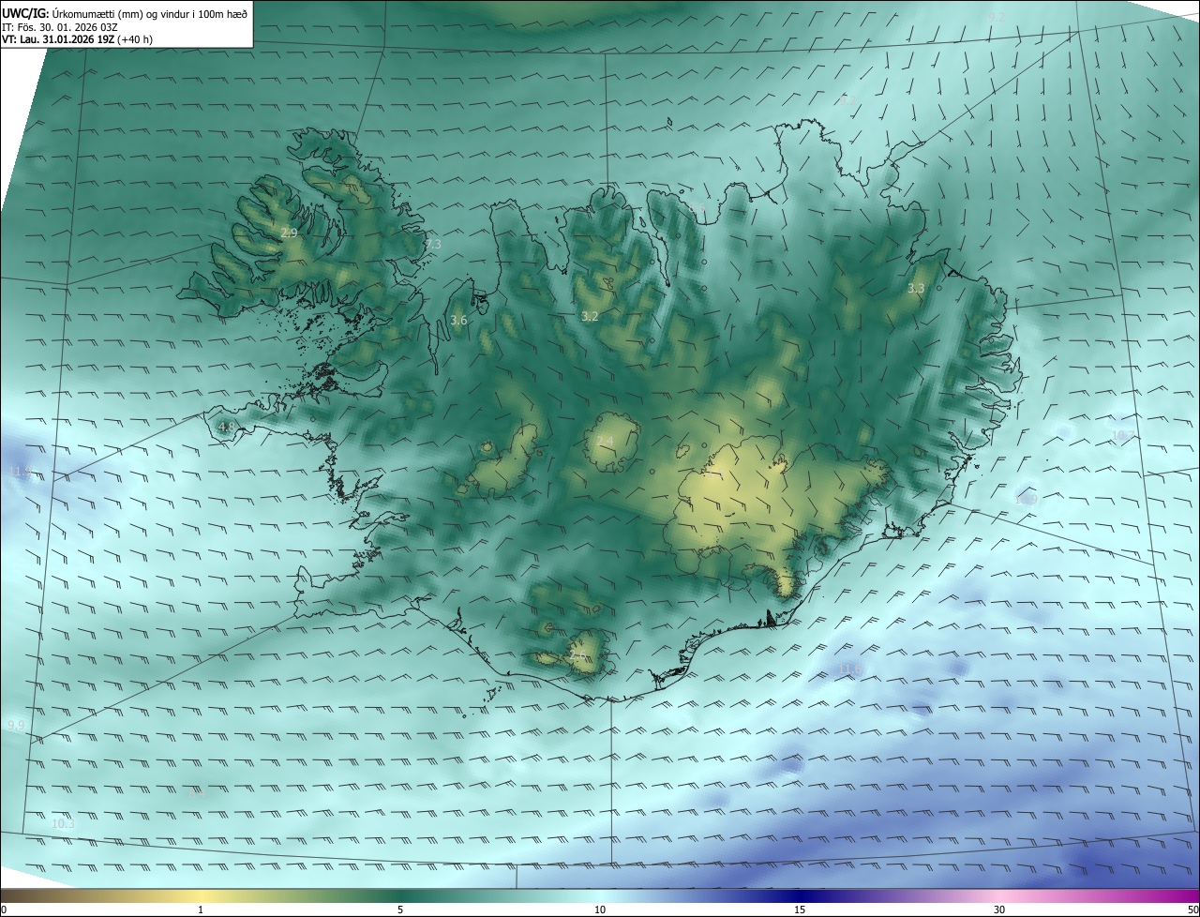Click the 2.6 value label on the southern glacier
1200x917 pixels.
pyautogui.click(x=578, y=655)
